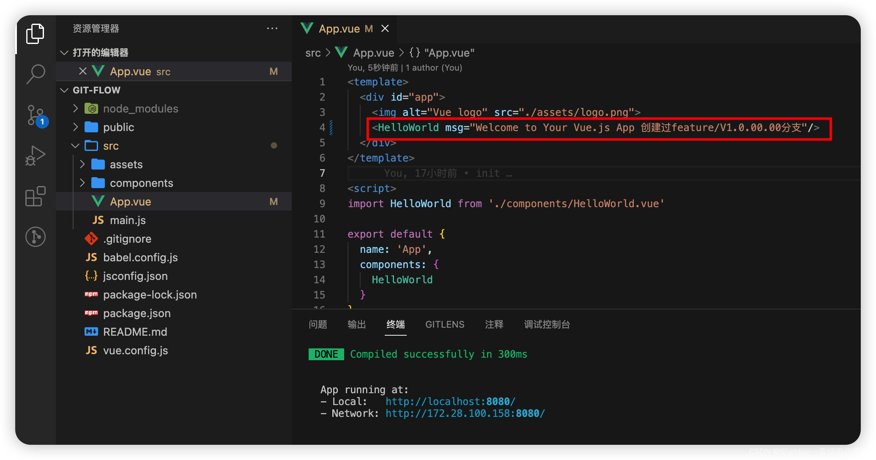Open the Search view in activity bar

coord(35,74)
